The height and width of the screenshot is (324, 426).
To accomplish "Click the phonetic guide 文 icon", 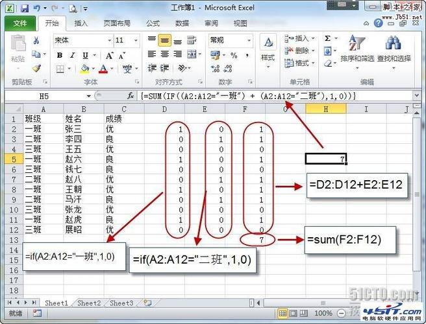I will point(127,69).
